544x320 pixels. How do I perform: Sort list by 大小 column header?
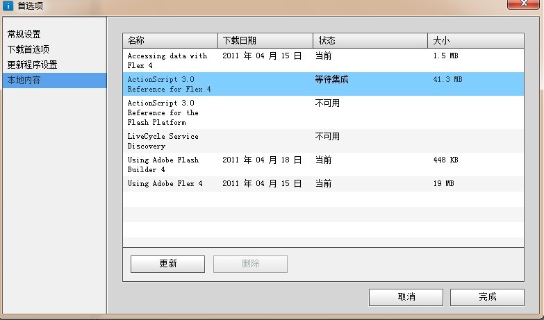476,40
